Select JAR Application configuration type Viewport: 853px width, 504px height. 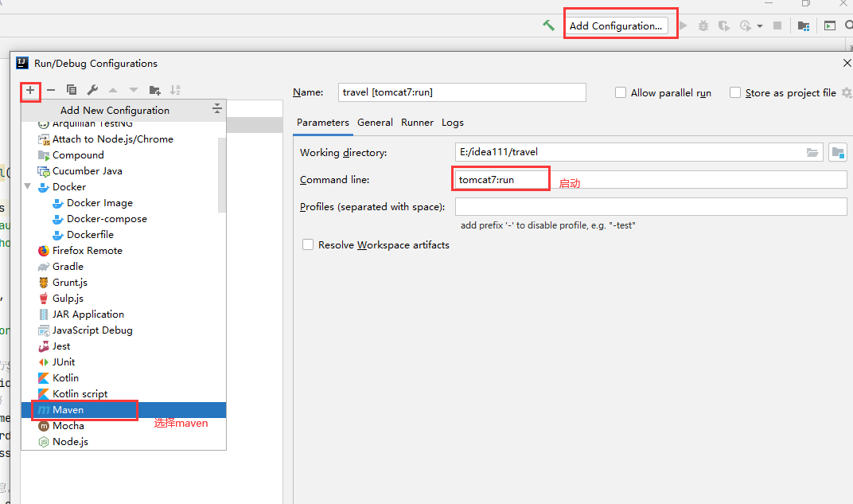click(123, 314)
